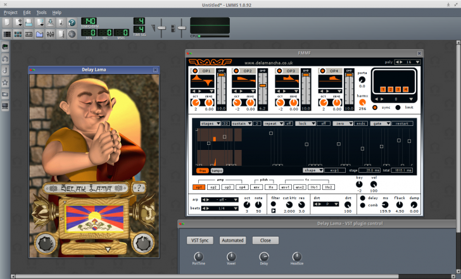Click algorithm operator block 4 in FMMF

405,89
